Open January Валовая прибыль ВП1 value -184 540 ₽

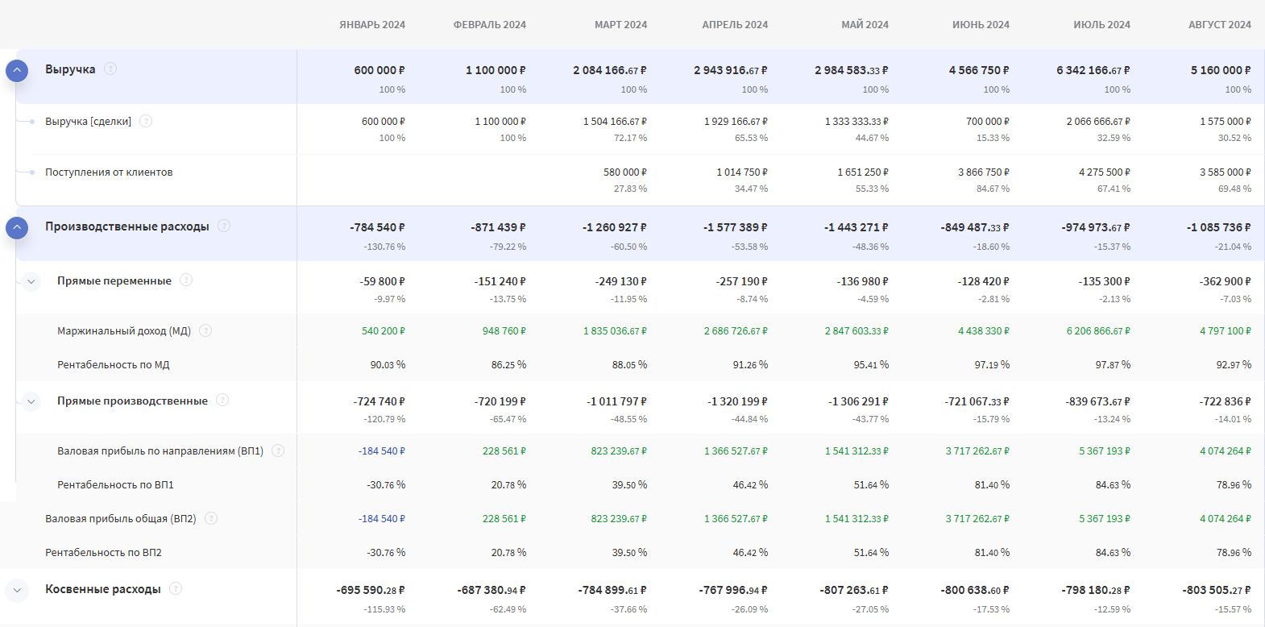pyautogui.click(x=381, y=451)
